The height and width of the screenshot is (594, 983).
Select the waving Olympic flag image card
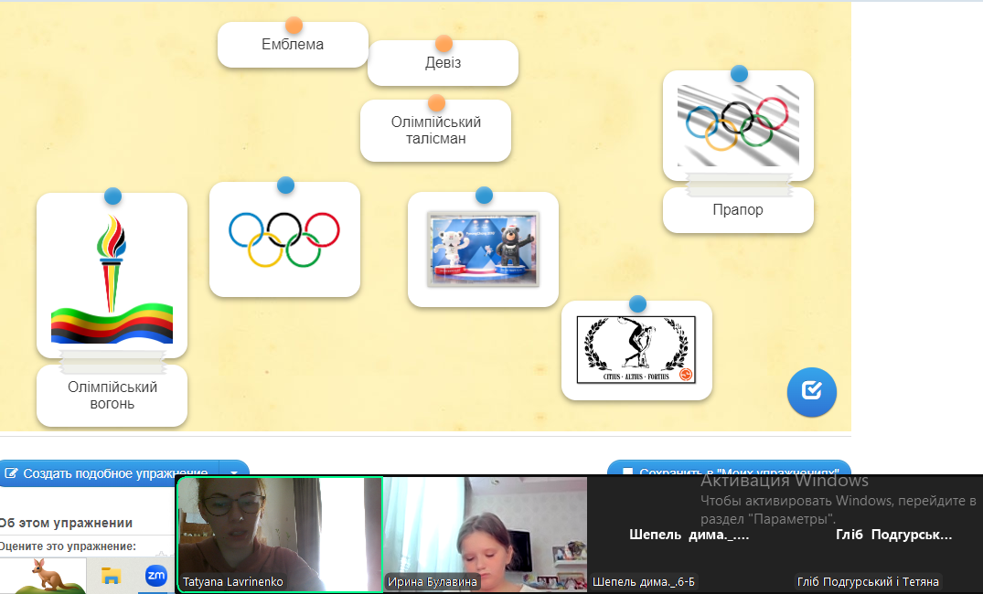pos(738,126)
